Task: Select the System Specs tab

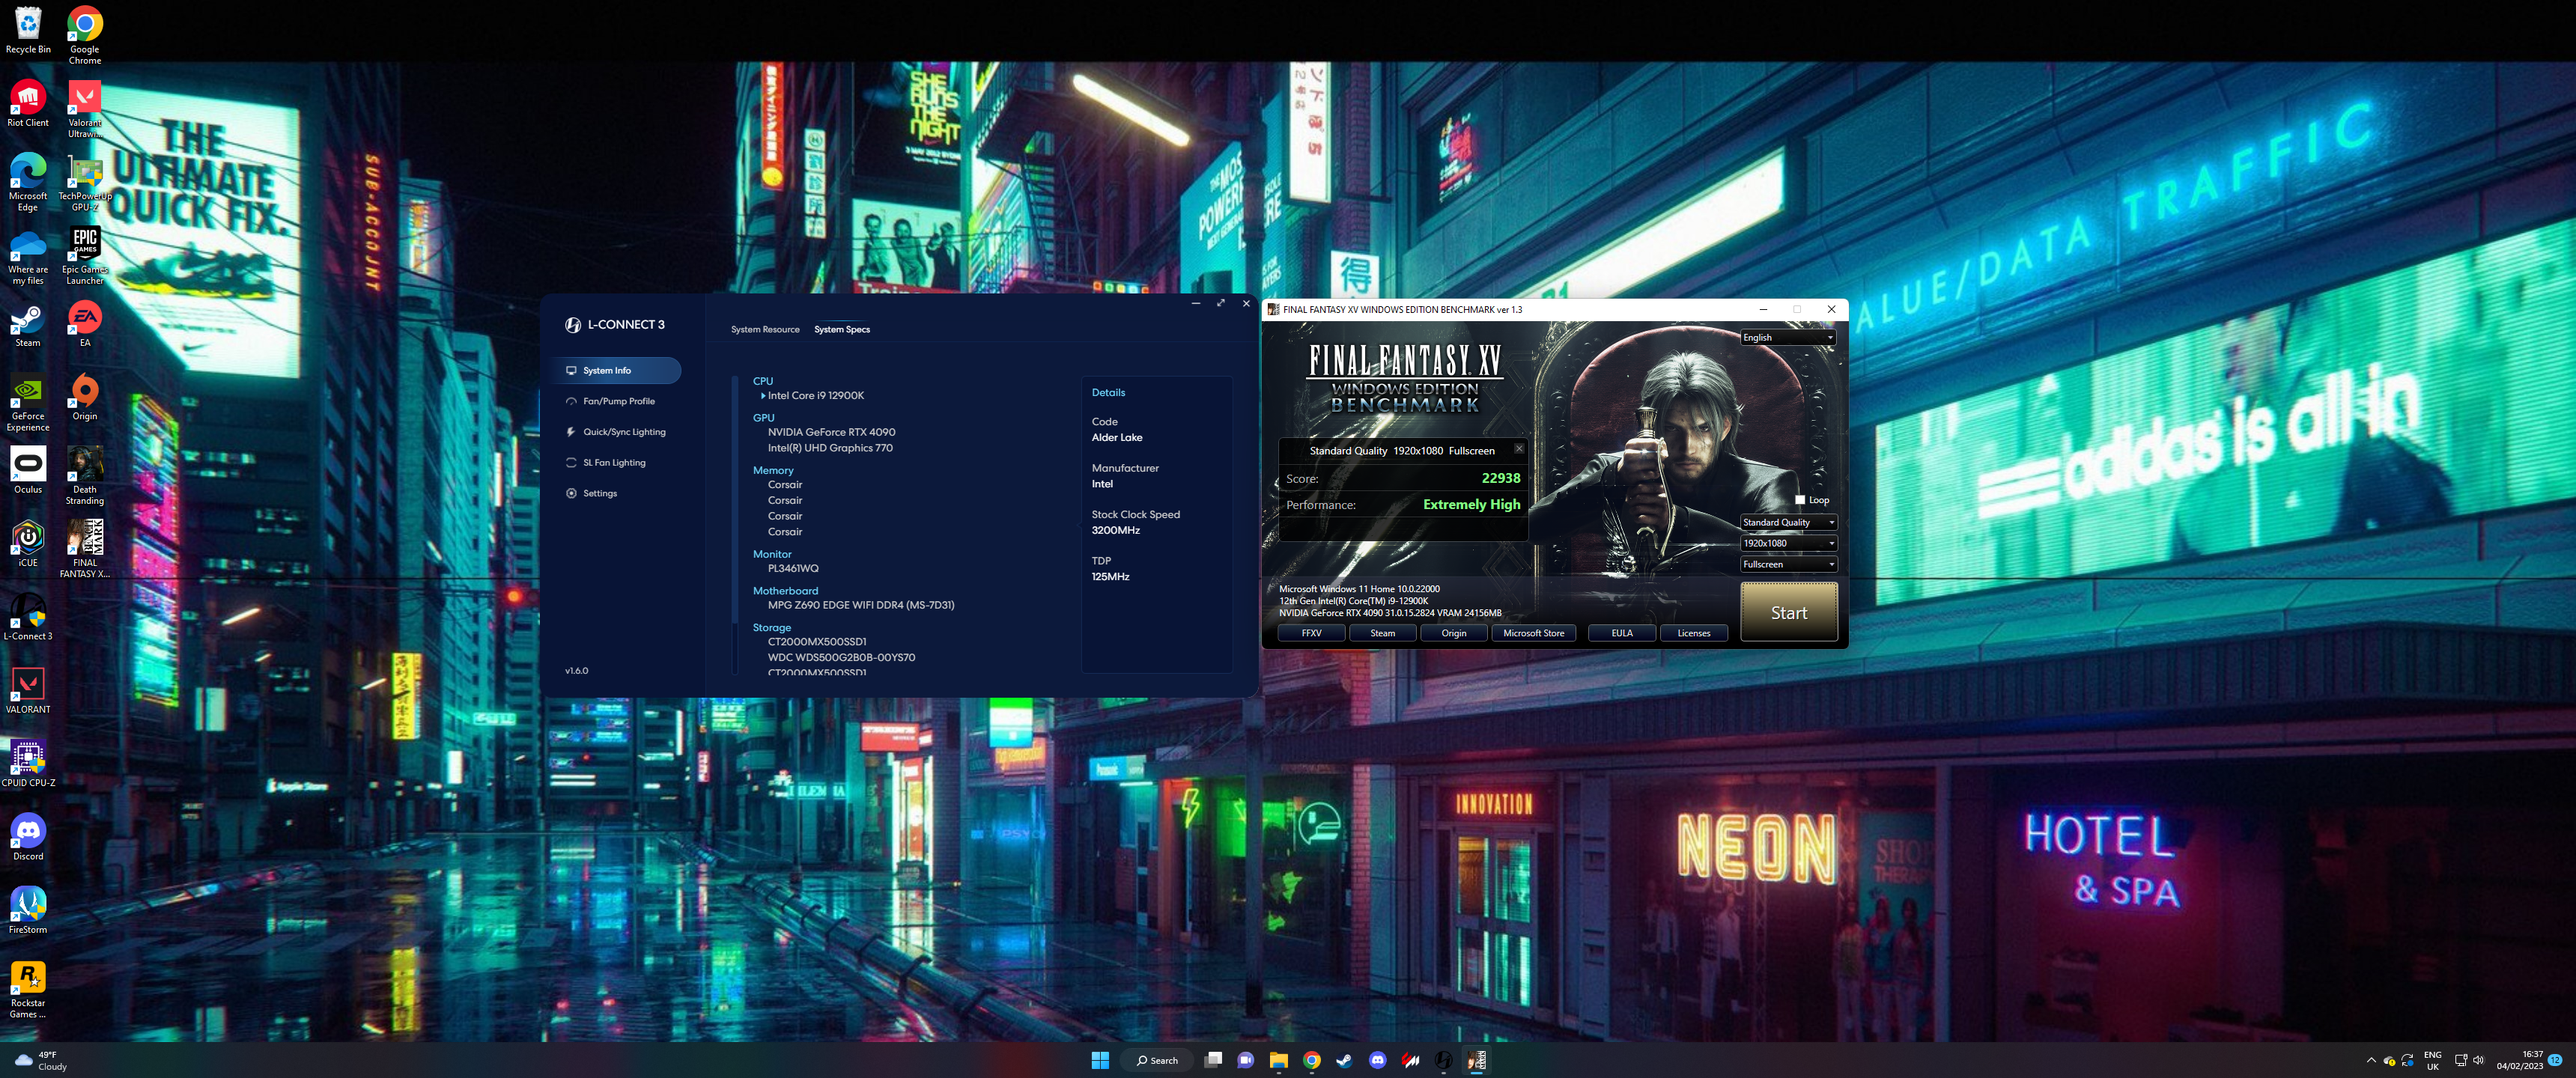Action: [x=842, y=330]
